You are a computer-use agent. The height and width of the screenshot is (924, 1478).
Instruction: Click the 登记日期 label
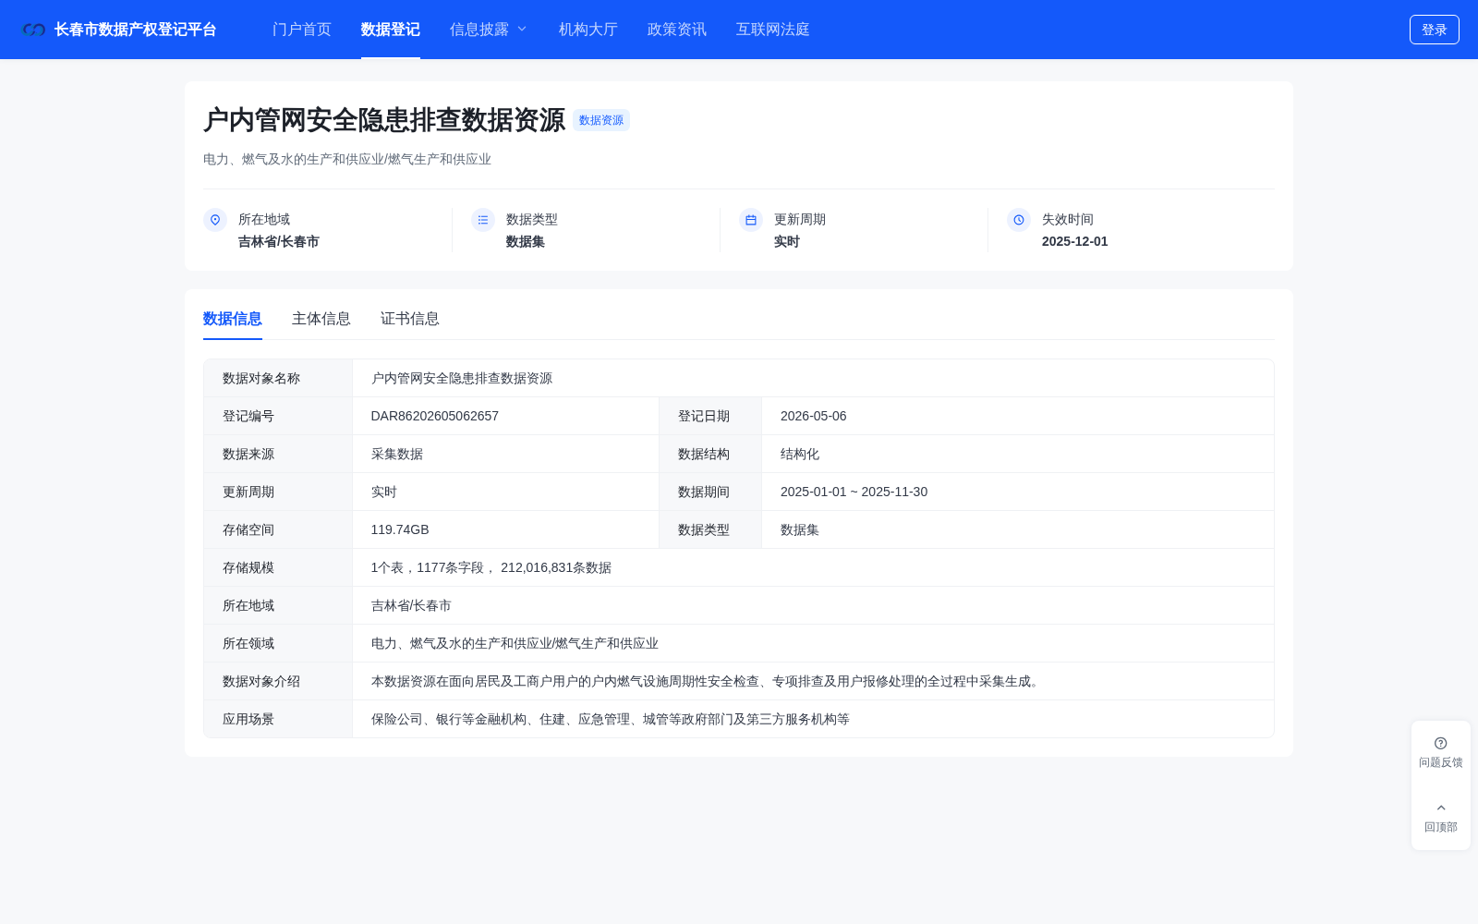tap(704, 417)
